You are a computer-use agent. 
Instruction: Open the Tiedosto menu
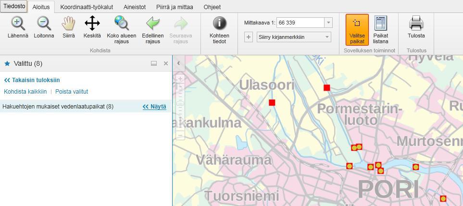point(14,6)
